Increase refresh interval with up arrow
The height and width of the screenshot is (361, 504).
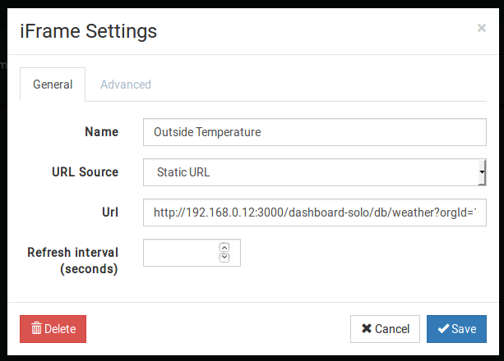tap(224, 247)
